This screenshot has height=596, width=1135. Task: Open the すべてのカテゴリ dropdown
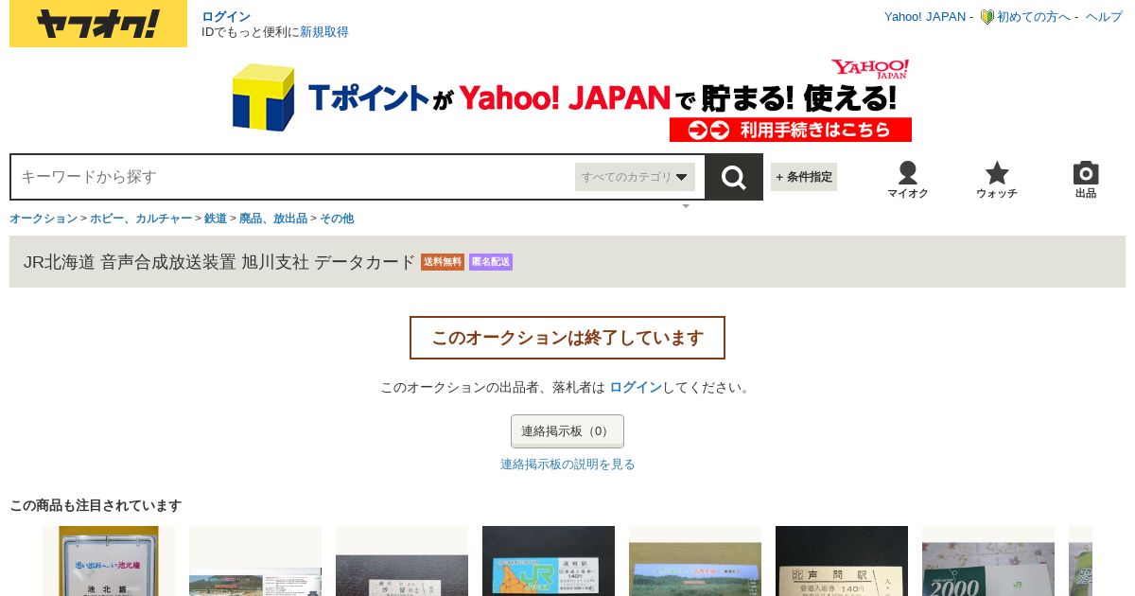[x=635, y=177]
